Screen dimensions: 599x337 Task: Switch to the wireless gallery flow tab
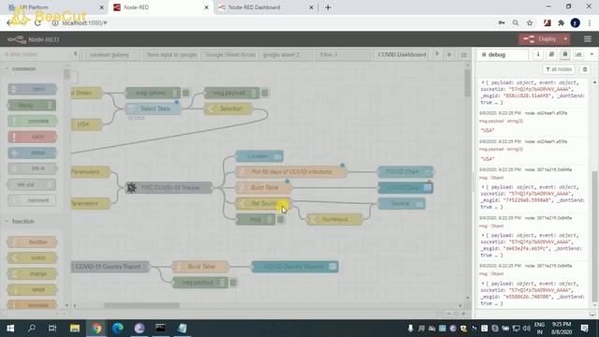(111, 54)
